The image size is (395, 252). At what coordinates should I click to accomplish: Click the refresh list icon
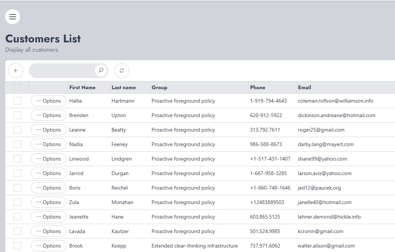point(122,71)
